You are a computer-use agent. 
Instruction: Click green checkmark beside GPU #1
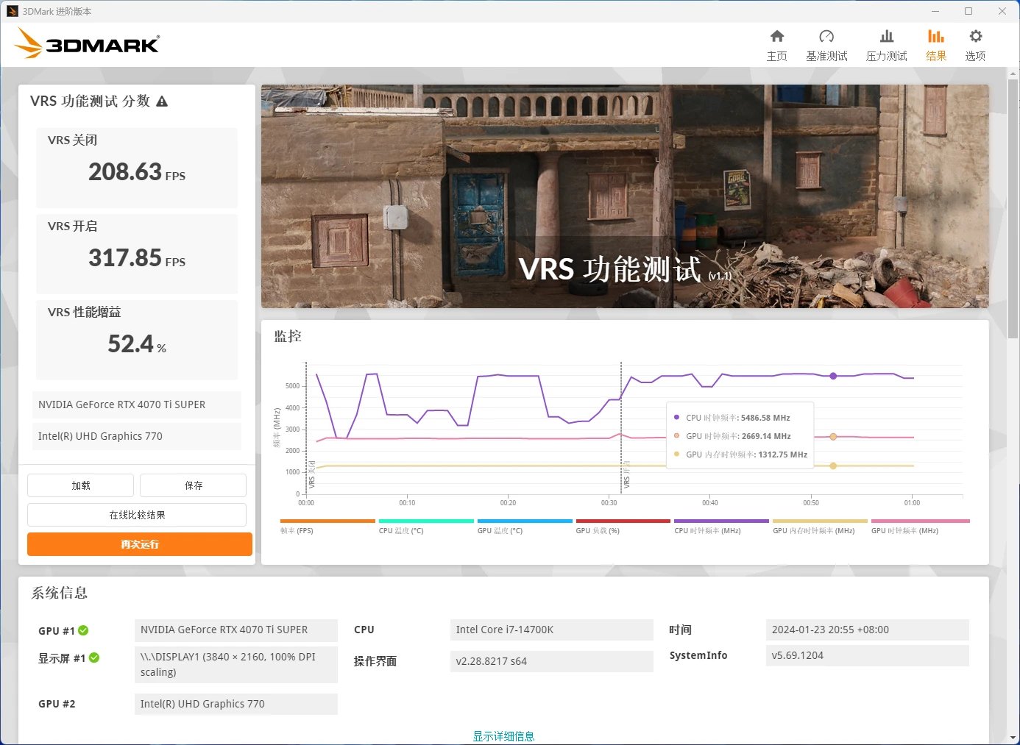pos(83,630)
